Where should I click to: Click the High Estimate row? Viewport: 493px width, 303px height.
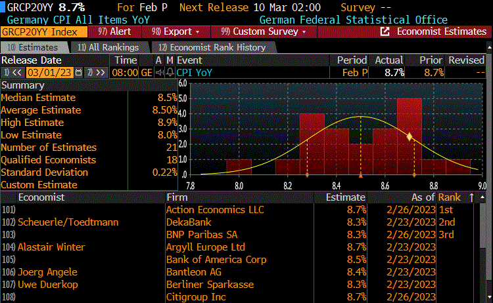[x=89, y=123]
